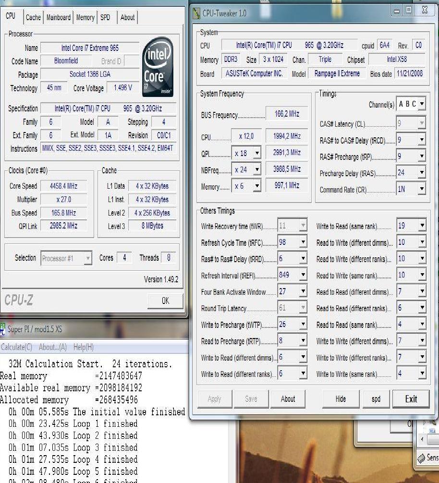Expand the RAS# to CAS# Delay (tRCD) dropdown
The image size is (439, 483).
(x=422, y=140)
